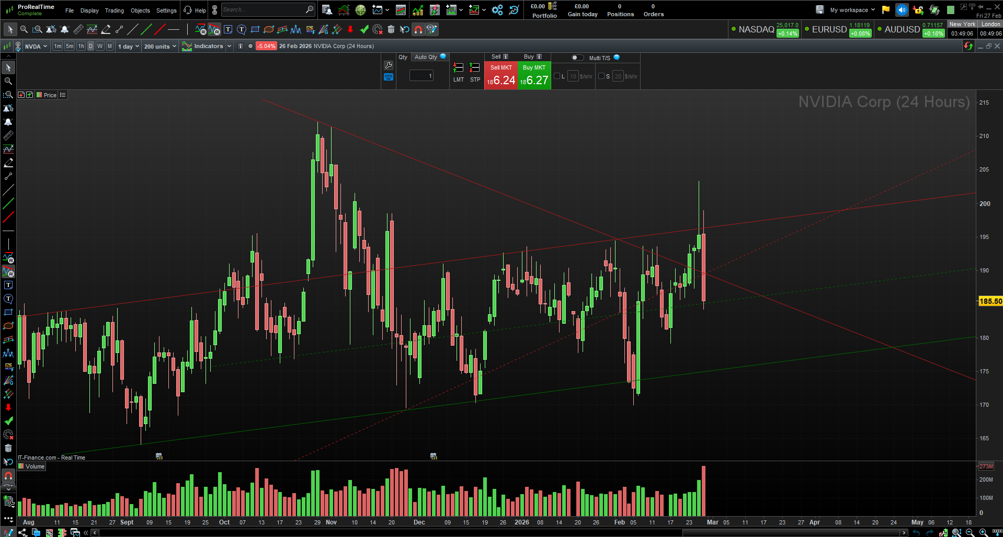Click the Sell MKT button
Image resolution: width=1003 pixels, height=537 pixels.
click(x=500, y=73)
